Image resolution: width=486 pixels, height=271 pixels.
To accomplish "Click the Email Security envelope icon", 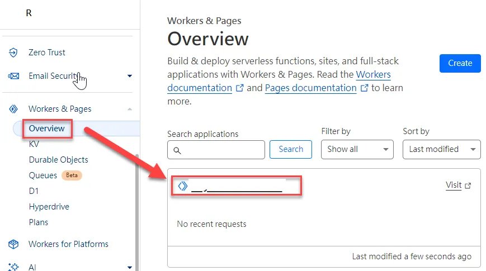I will (13, 76).
